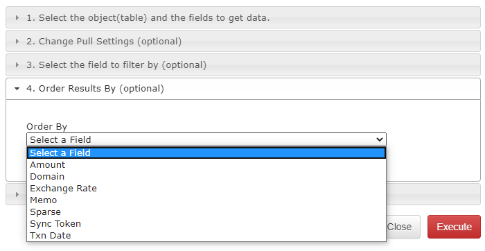Choose Domain from the Order By list
The width and height of the screenshot is (485, 251).
point(206,177)
